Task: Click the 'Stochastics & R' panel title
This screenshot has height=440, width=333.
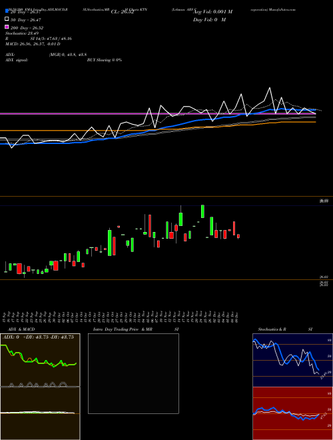Action: pyautogui.click(x=272, y=329)
